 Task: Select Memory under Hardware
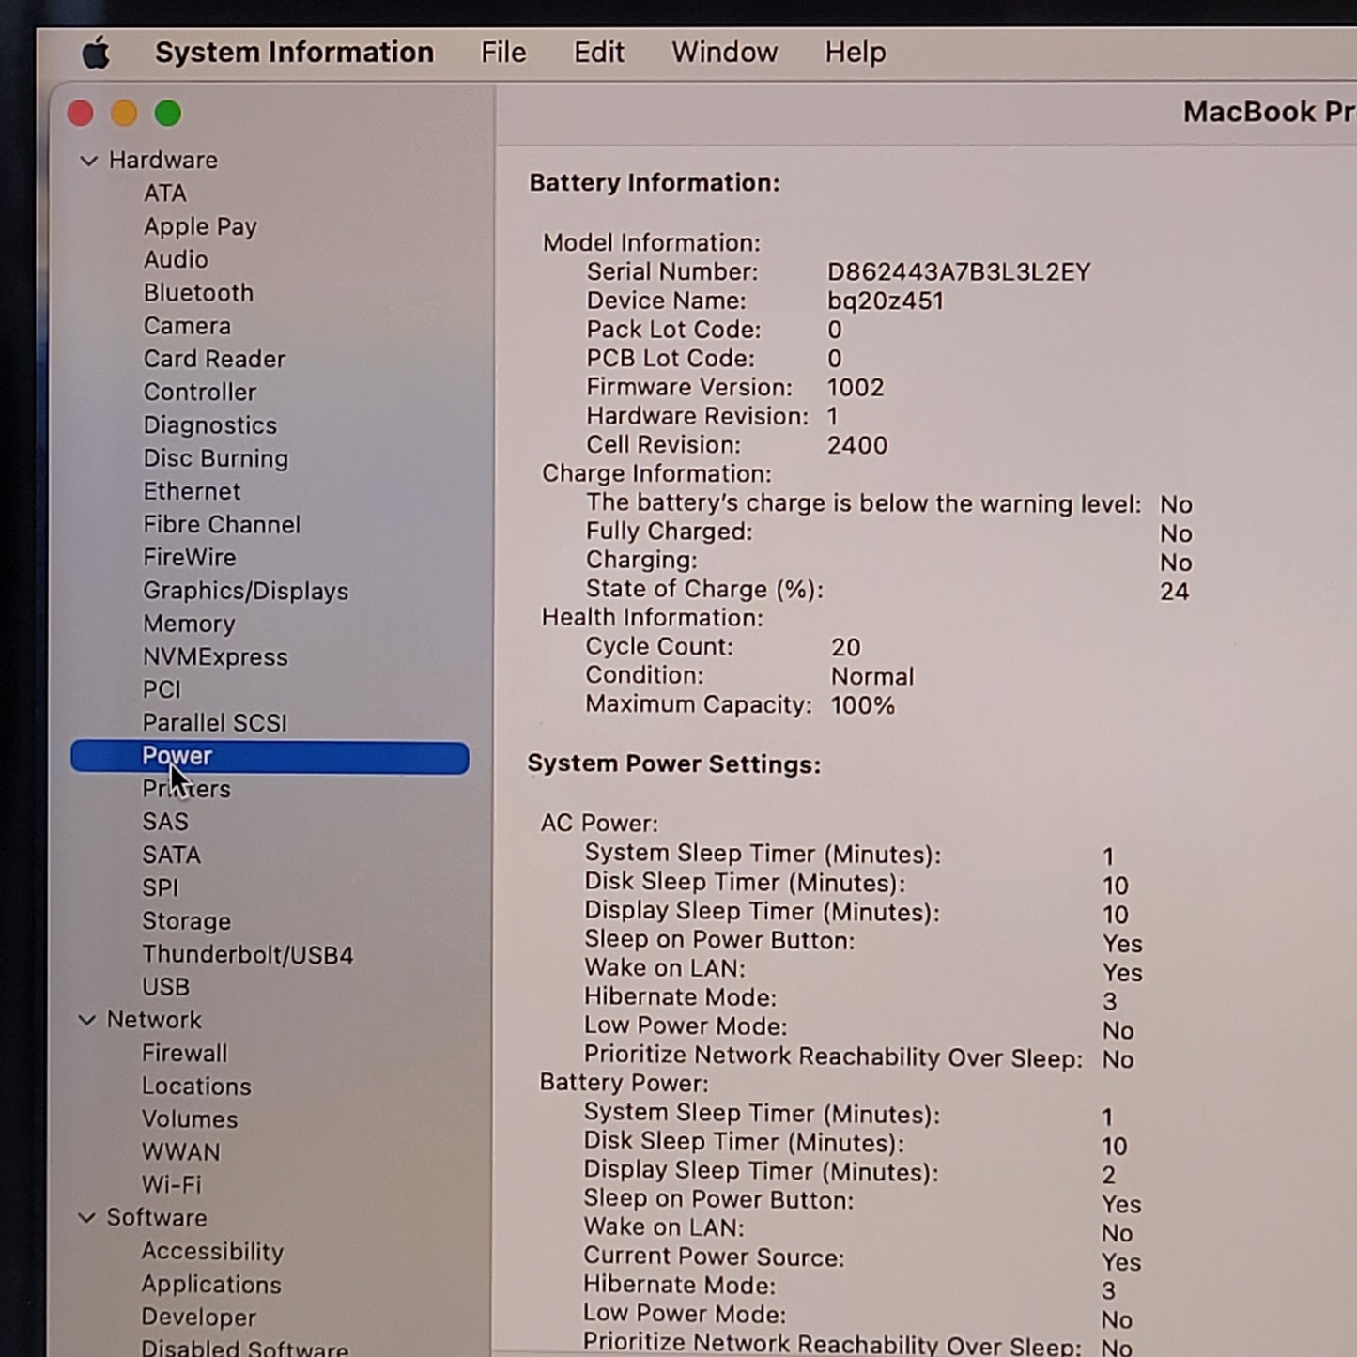tap(188, 624)
